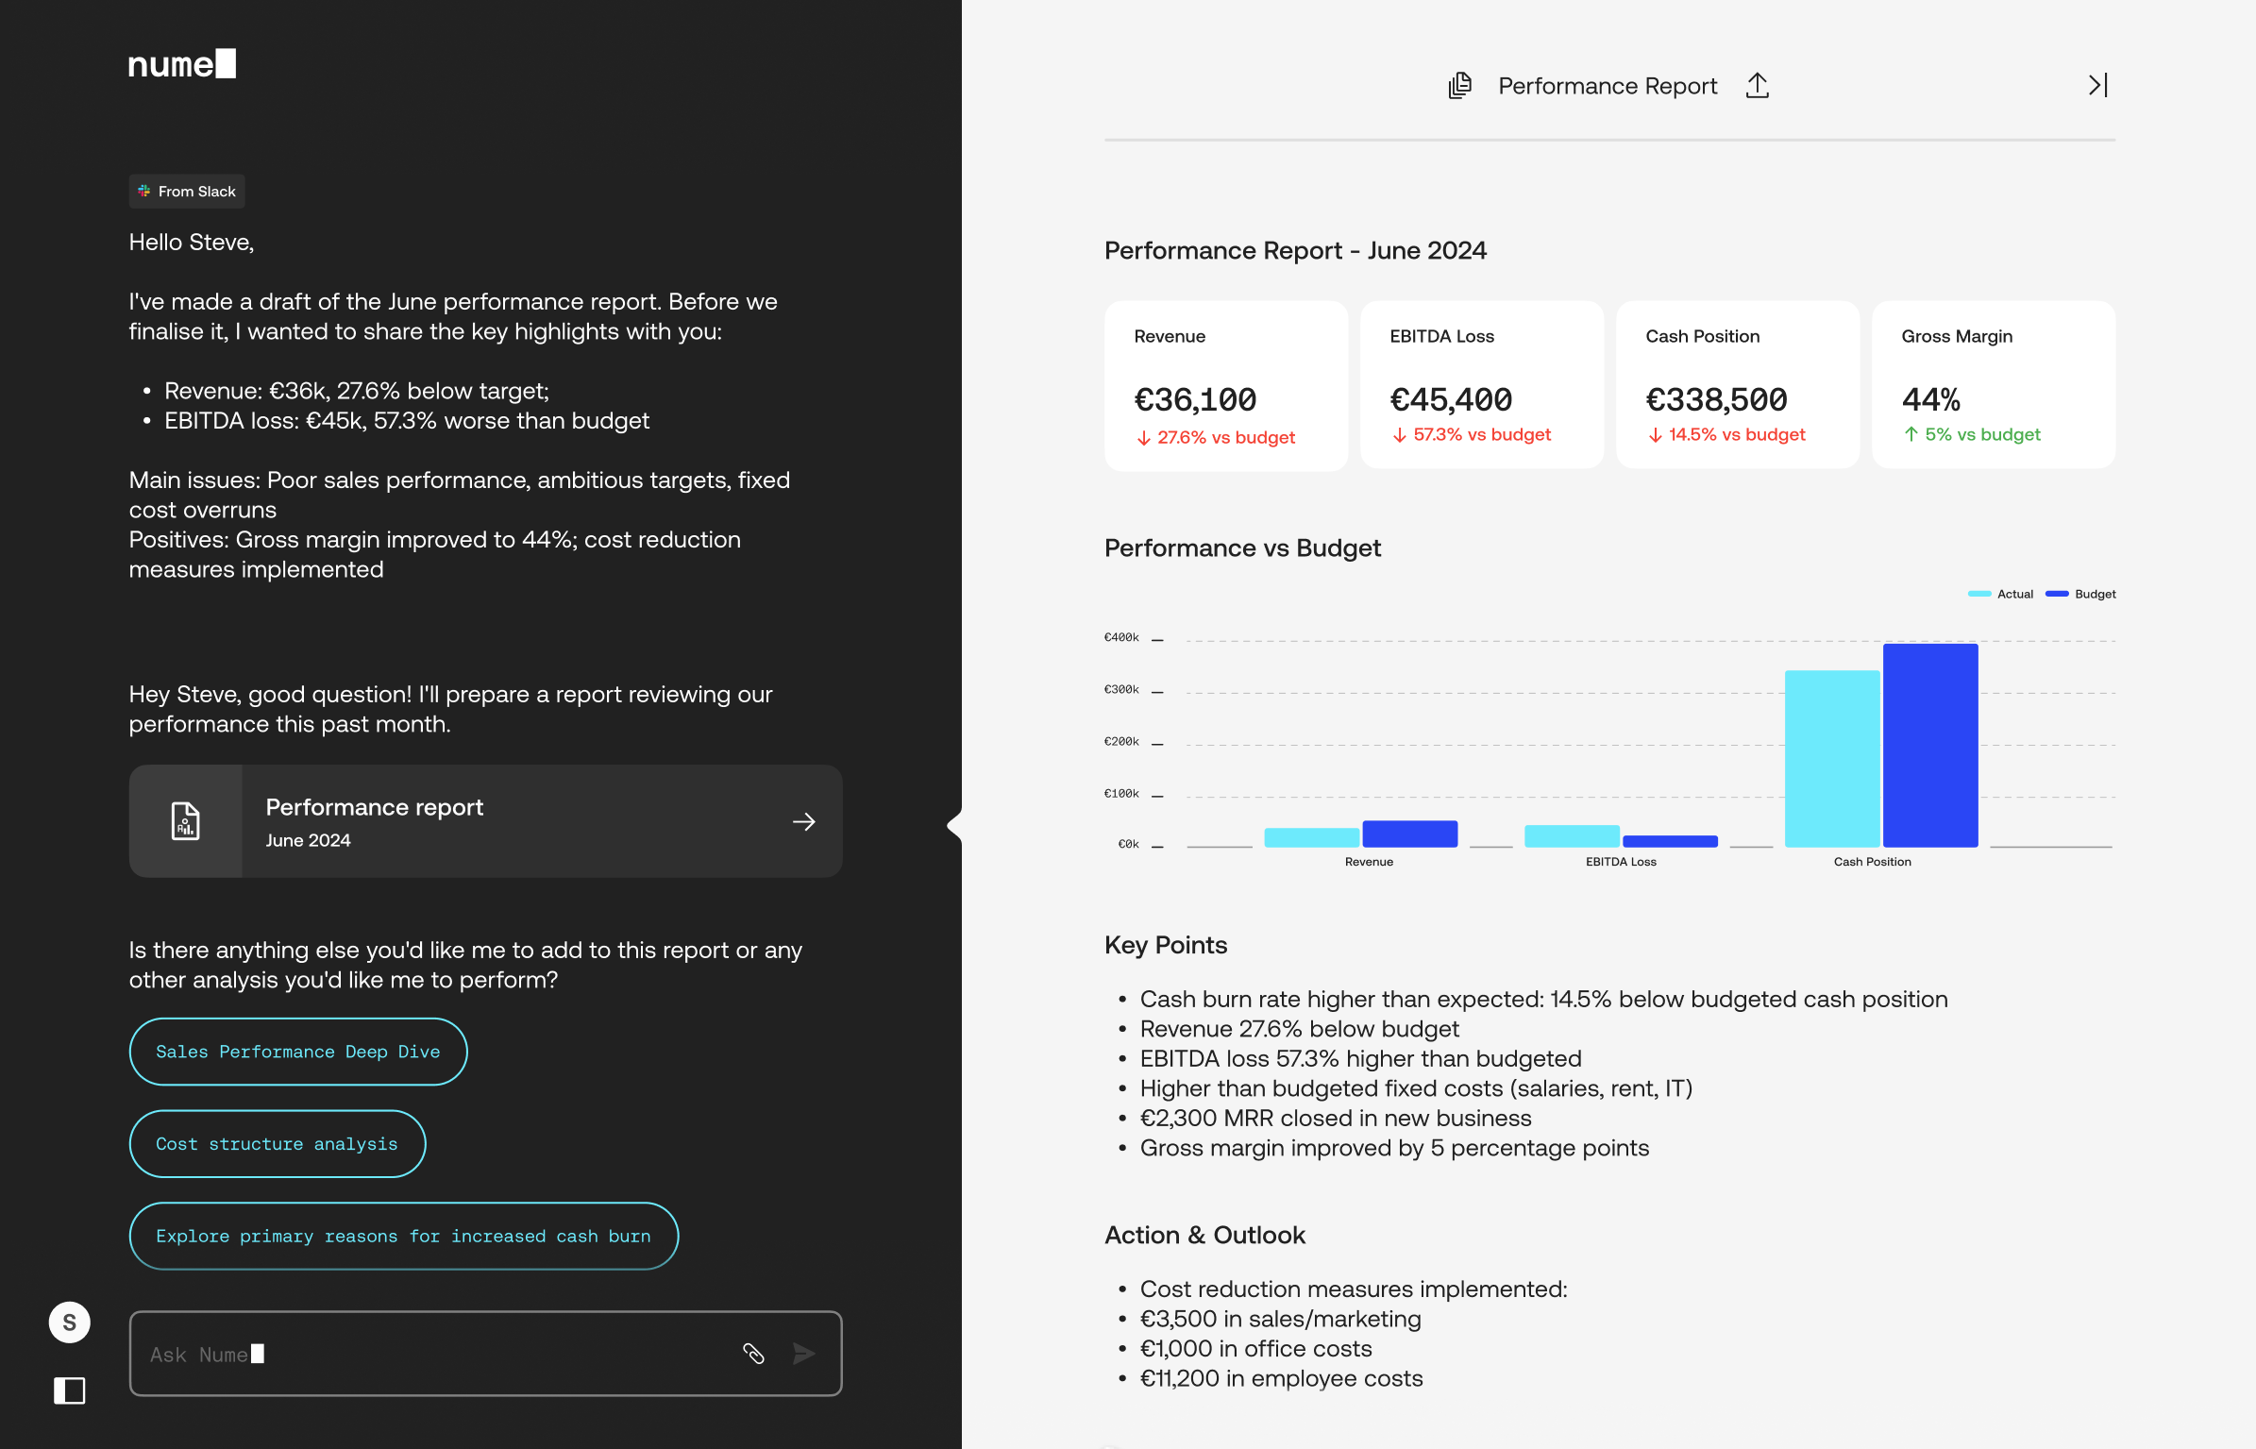2256x1449 pixels.
Task: Toggle the sidebar with the bottom-left square icon
Action: [x=70, y=1390]
